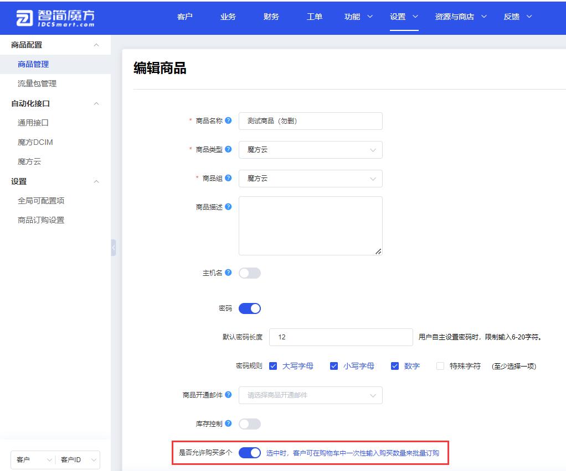
Task: Open the 反馈 top menu
Action: click(518, 17)
